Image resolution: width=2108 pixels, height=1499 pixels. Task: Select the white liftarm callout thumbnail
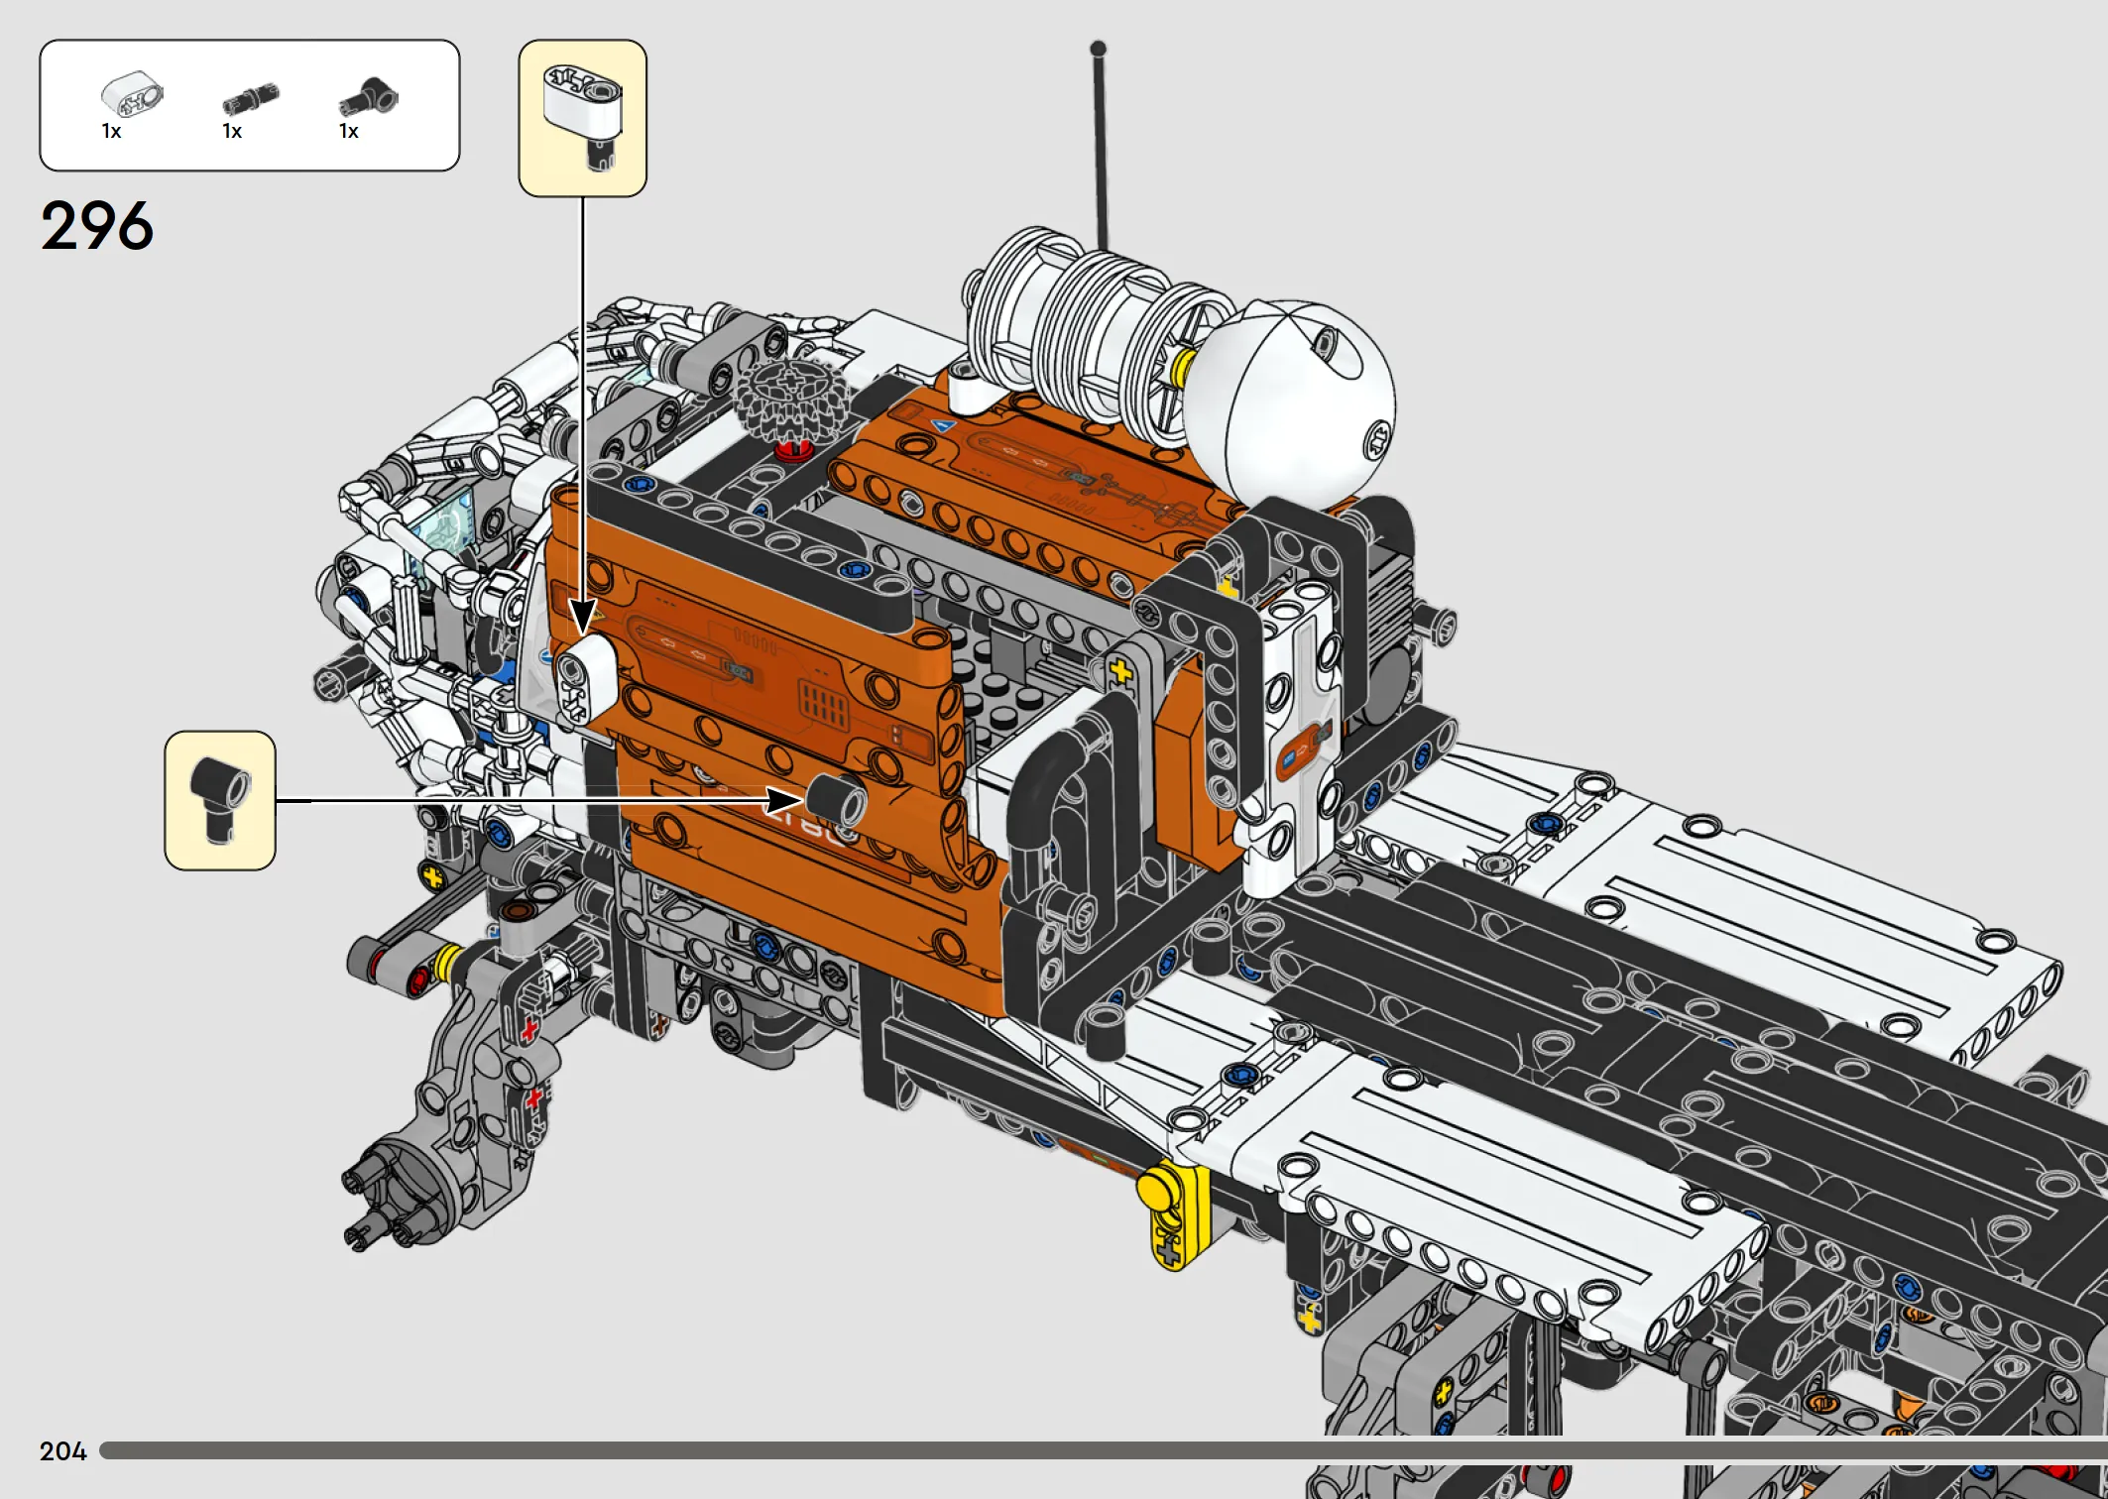pyautogui.click(x=583, y=118)
